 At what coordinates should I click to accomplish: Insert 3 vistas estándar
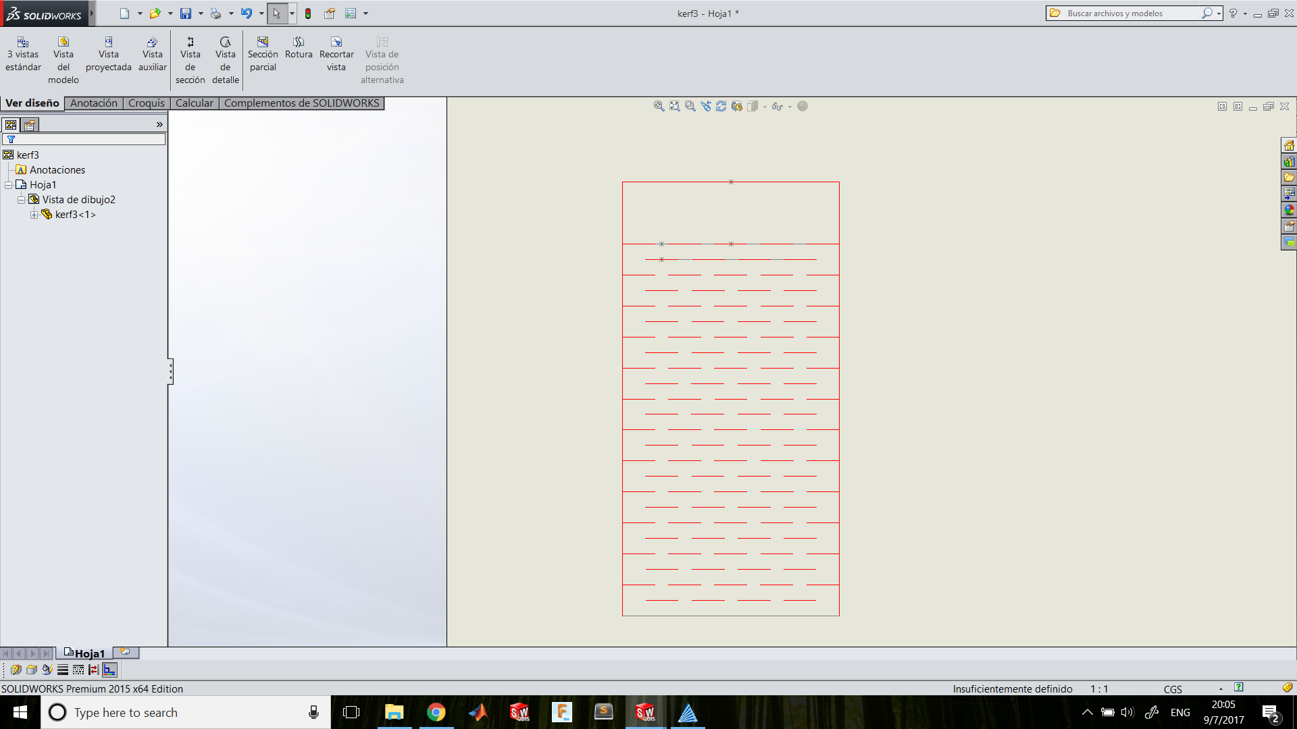[23, 54]
